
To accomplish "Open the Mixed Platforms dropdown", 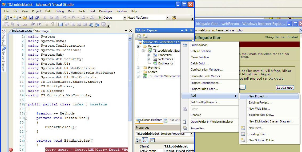I will (x=167, y=18).
